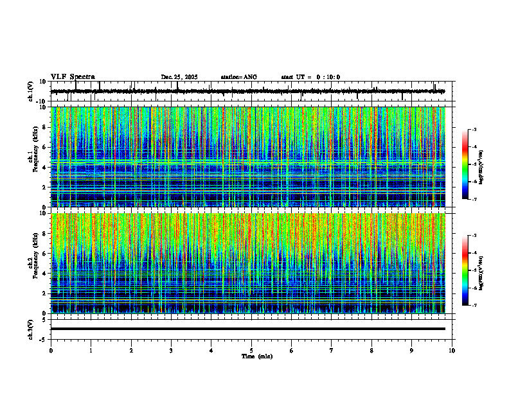Click the "ch.3(V)" vertical axis label
Viewport: 509px width, 393px height.
click(31, 329)
